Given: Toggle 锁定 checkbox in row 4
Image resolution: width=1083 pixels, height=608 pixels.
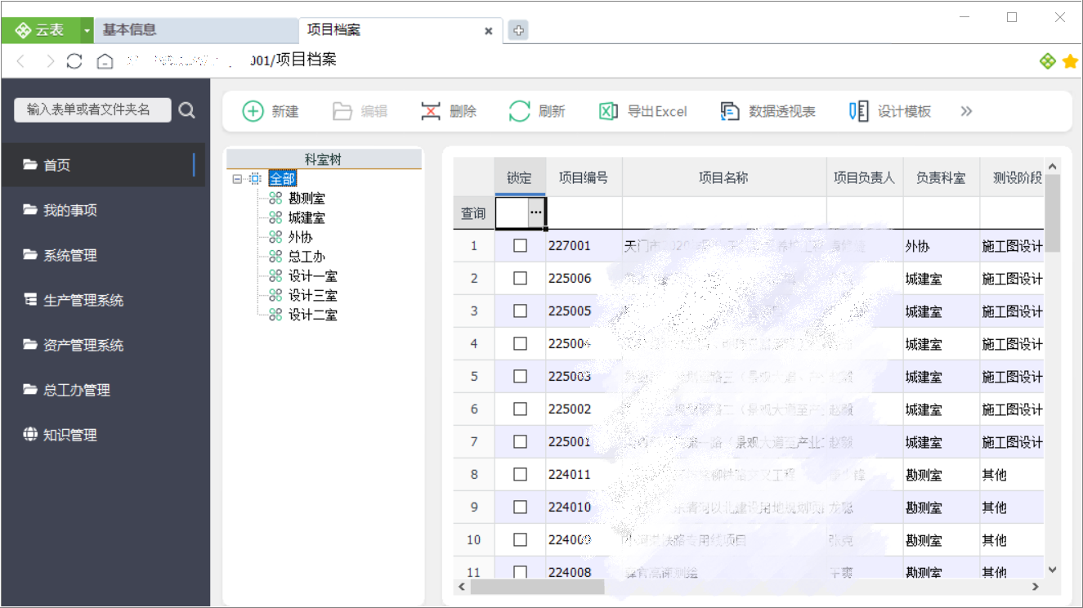Looking at the screenshot, I should [x=520, y=343].
